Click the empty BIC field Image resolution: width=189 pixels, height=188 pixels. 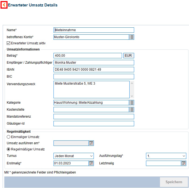94,77
